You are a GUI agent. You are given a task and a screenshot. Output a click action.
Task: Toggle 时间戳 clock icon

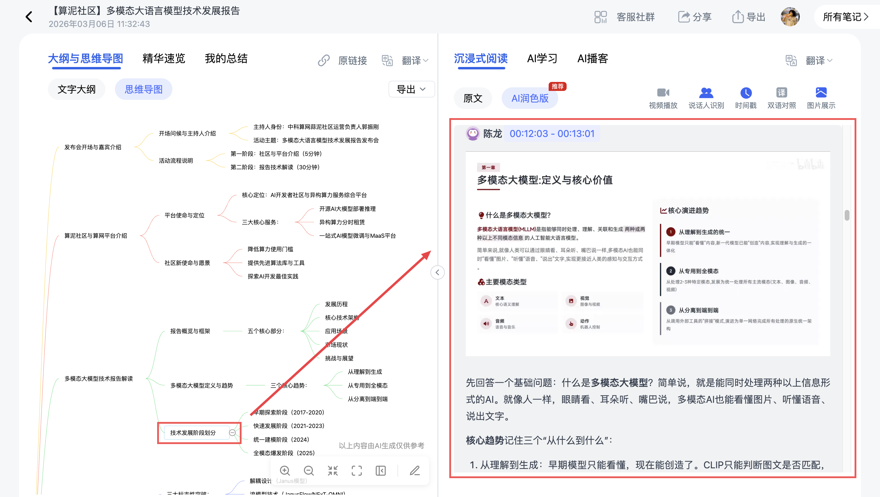(x=746, y=93)
